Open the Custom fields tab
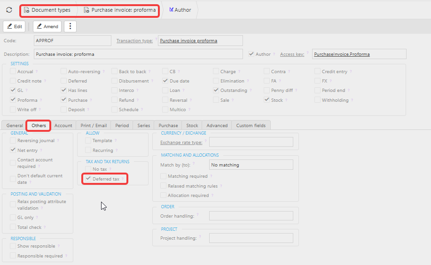This screenshot has height=265, width=431. pos(251,125)
